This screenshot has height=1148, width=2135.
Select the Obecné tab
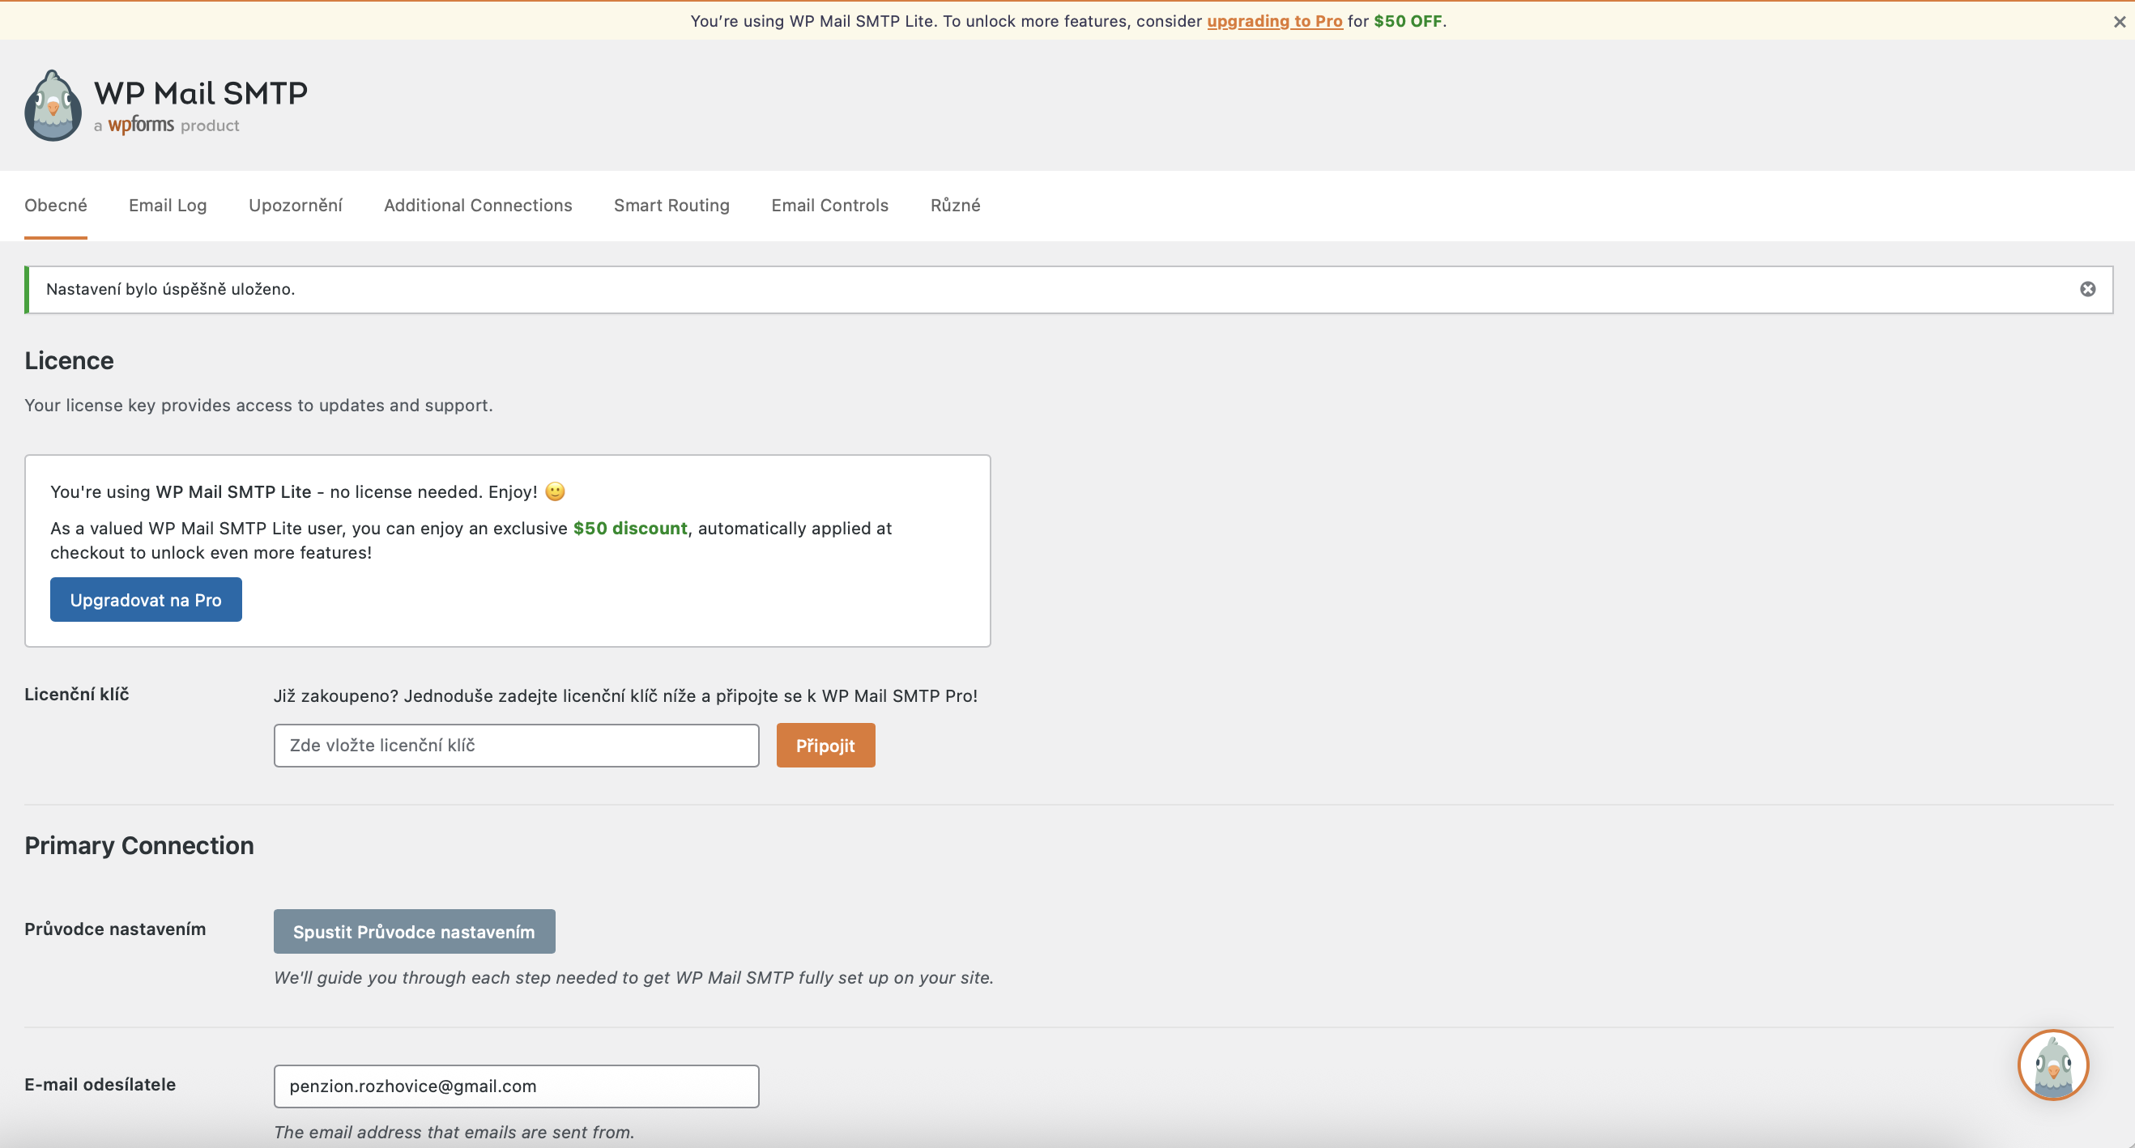click(x=56, y=206)
